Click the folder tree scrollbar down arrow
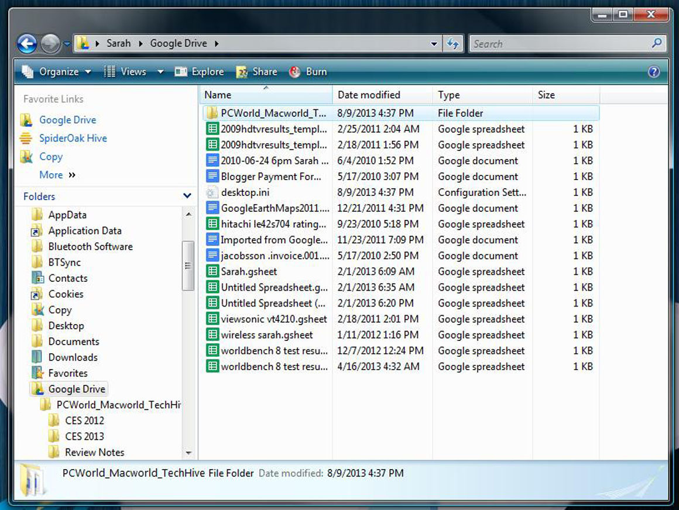 click(188, 453)
